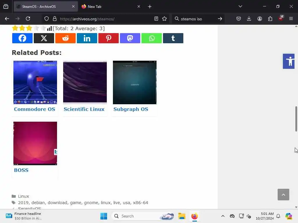
Task: Open a new tab with plus
Action: point(150,7)
